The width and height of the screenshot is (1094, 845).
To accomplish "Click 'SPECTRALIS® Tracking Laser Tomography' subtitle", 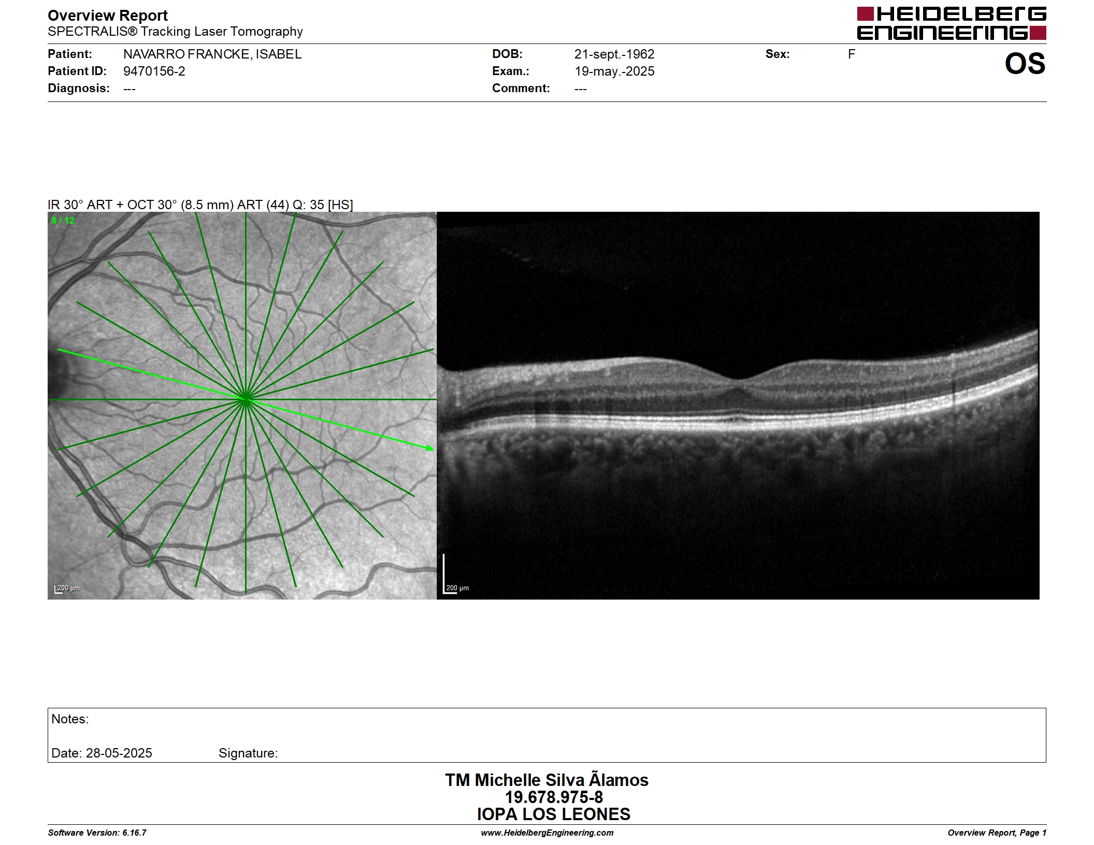I will (175, 32).
